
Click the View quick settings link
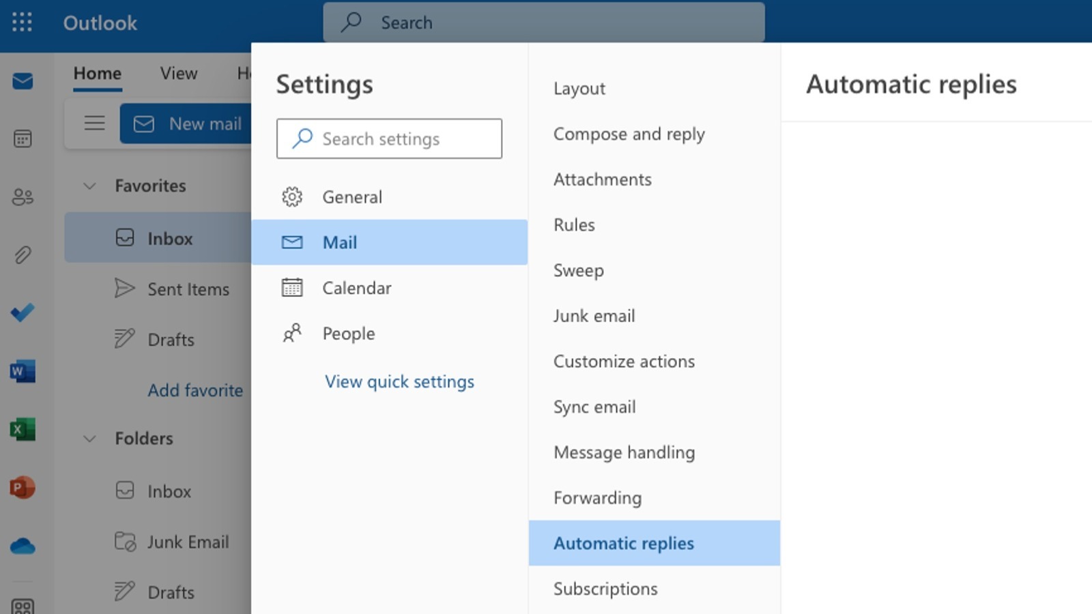click(399, 381)
